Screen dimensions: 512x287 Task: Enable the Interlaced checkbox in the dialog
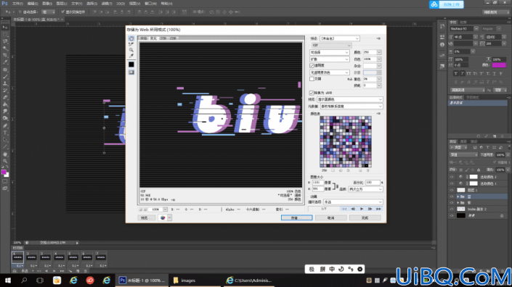pyautogui.click(x=312, y=79)
